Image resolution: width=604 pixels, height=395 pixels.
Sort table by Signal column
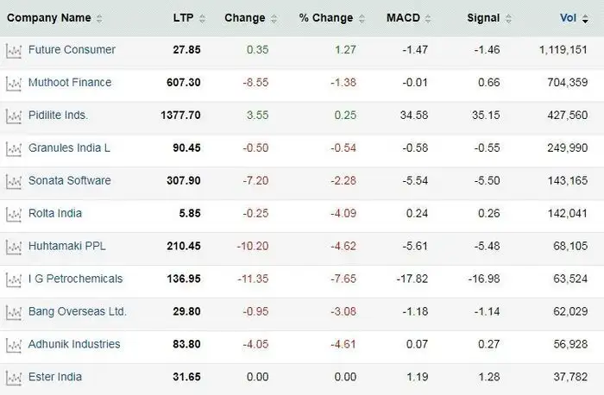pyautogui.click(x=483, y=18)
